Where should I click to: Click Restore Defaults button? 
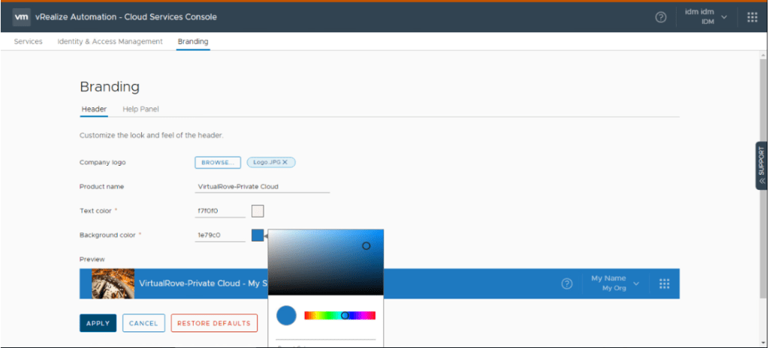pos(214,323)
